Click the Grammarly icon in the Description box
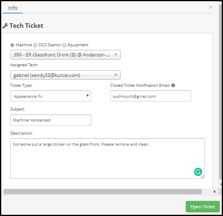Image resolution: width=223 pixels, height=216 pixels. (x=198, y=172)
